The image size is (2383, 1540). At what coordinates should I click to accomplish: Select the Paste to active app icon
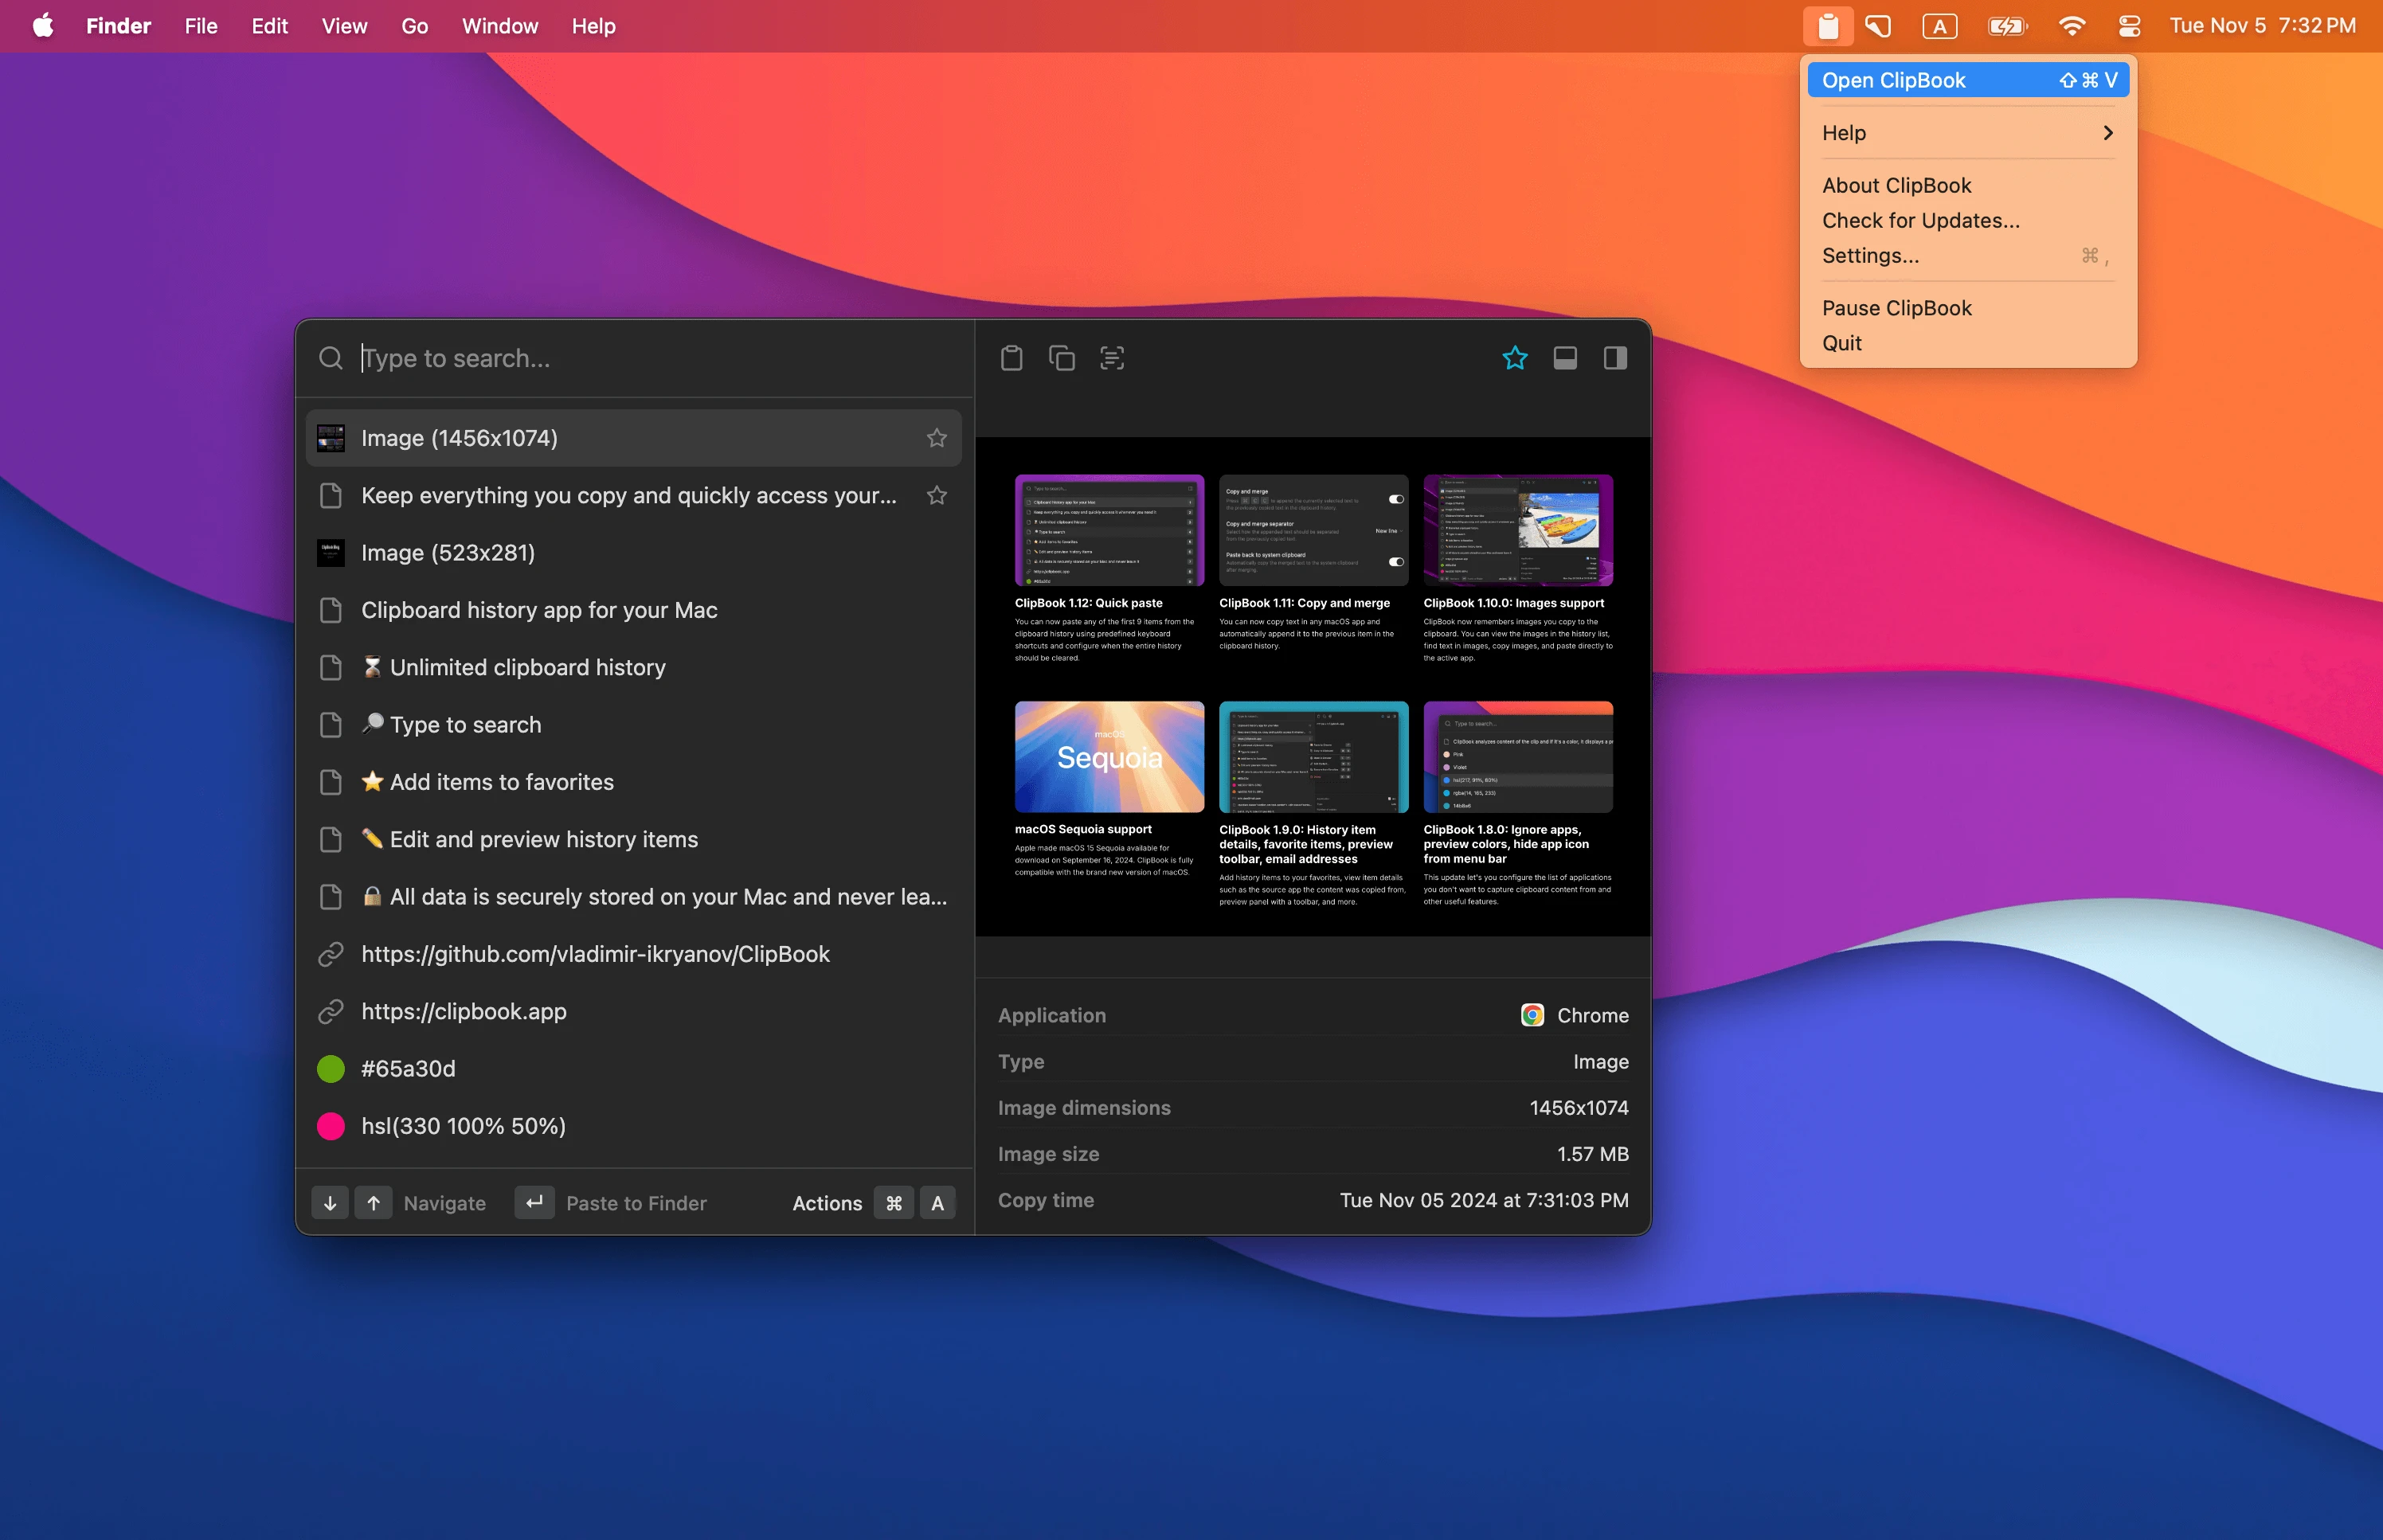point(1011,358)
